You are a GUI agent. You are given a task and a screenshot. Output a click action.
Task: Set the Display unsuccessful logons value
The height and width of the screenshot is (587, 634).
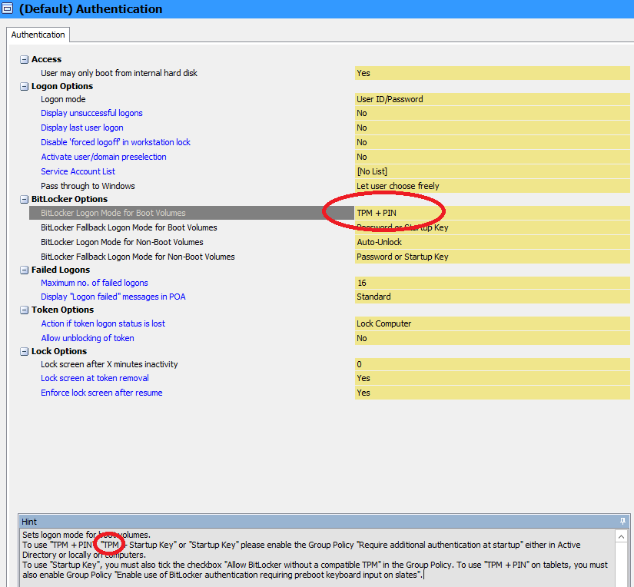point(492,113)
